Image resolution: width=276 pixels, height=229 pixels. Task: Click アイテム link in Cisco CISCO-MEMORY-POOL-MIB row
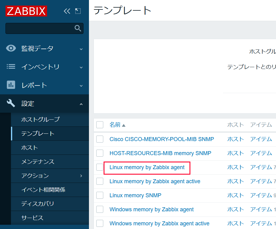point(261,139)
